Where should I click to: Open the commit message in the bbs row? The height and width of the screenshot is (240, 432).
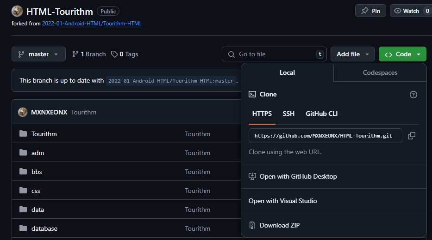point(198,172)
